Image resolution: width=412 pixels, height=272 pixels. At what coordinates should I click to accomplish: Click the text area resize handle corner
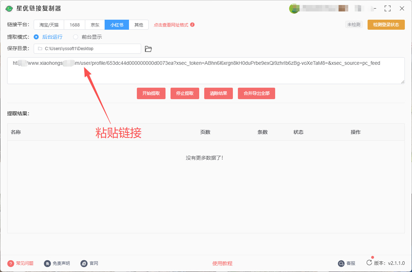coord(403,82)
